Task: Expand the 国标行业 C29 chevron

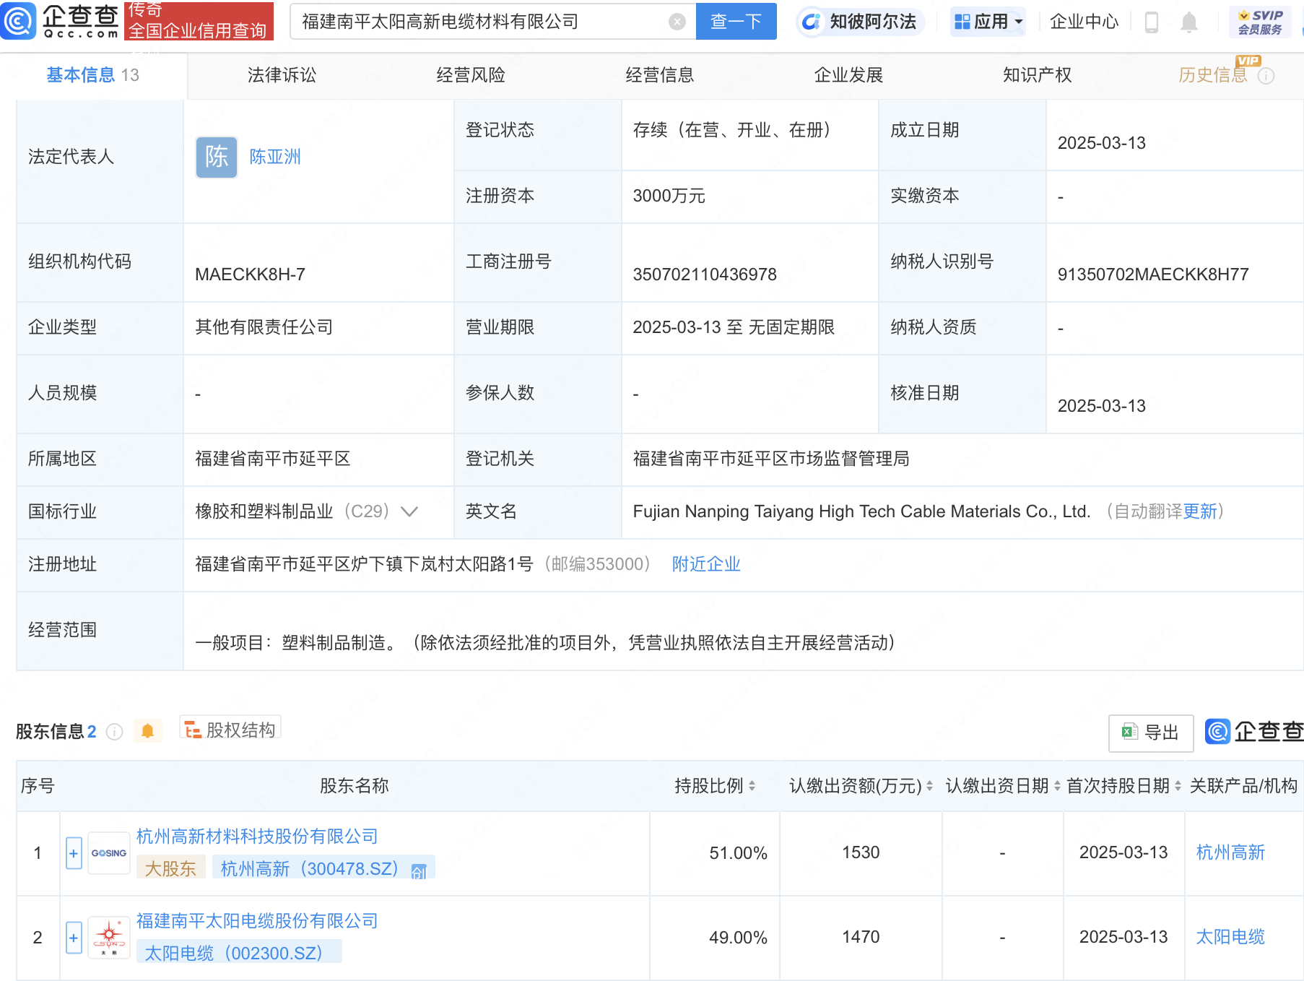Action: click(409, 511)
